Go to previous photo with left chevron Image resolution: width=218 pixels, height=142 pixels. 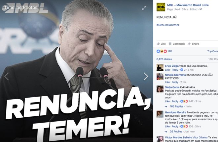point(6,76)
